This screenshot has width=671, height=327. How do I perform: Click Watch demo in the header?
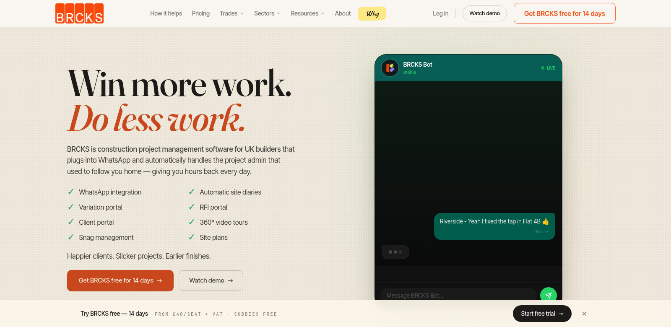484,13
